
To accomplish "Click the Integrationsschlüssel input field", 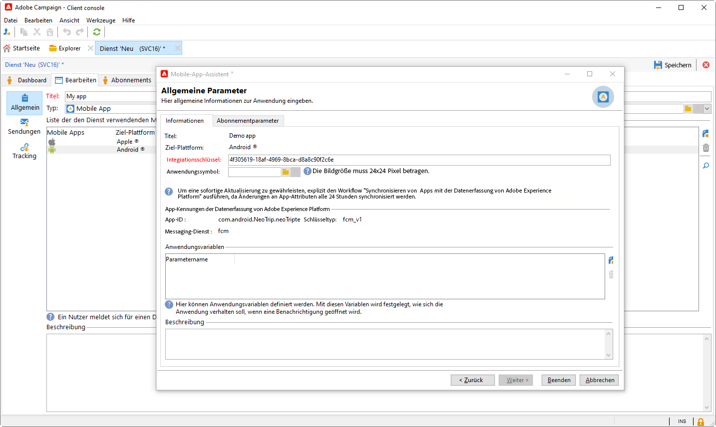I will tap(419, 160).
